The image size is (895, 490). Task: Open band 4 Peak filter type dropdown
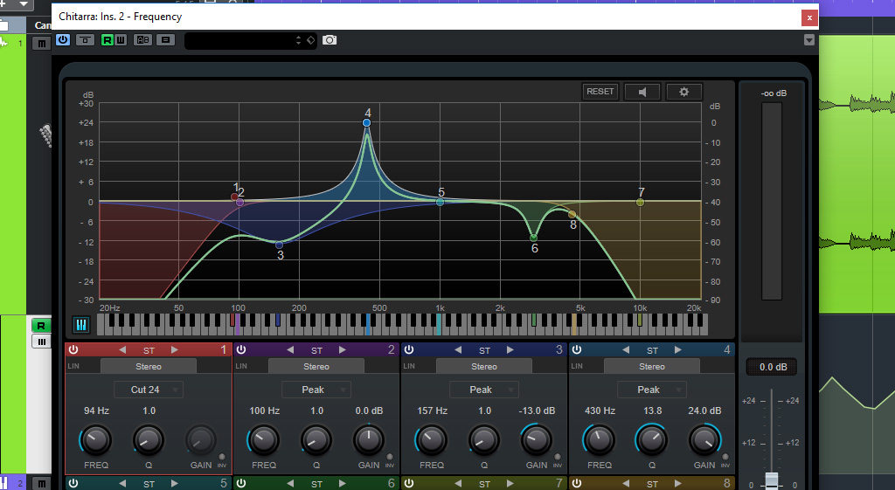click(652, 390)
